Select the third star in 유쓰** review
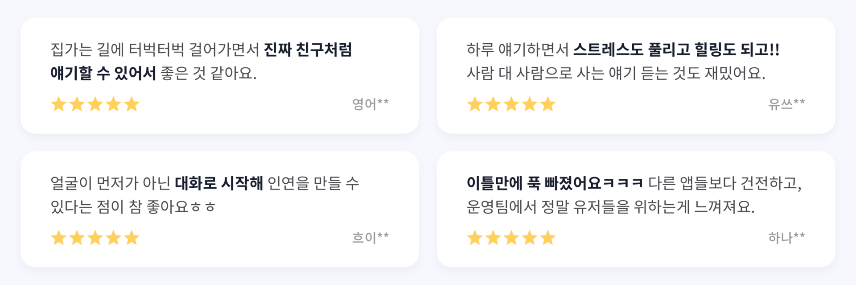The image size is (856, 285). 511,104
